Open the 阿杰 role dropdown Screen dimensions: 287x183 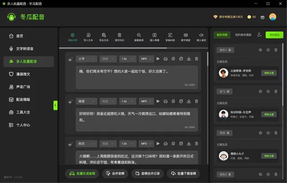pyautogui.click(x=87, y=144)
